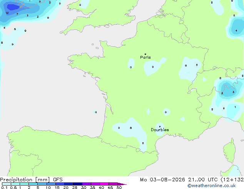Pick the 0.1–0.5 legend color swatch
Image resolution: width=244 pixels, height=189 pixels.
point(7,184)
